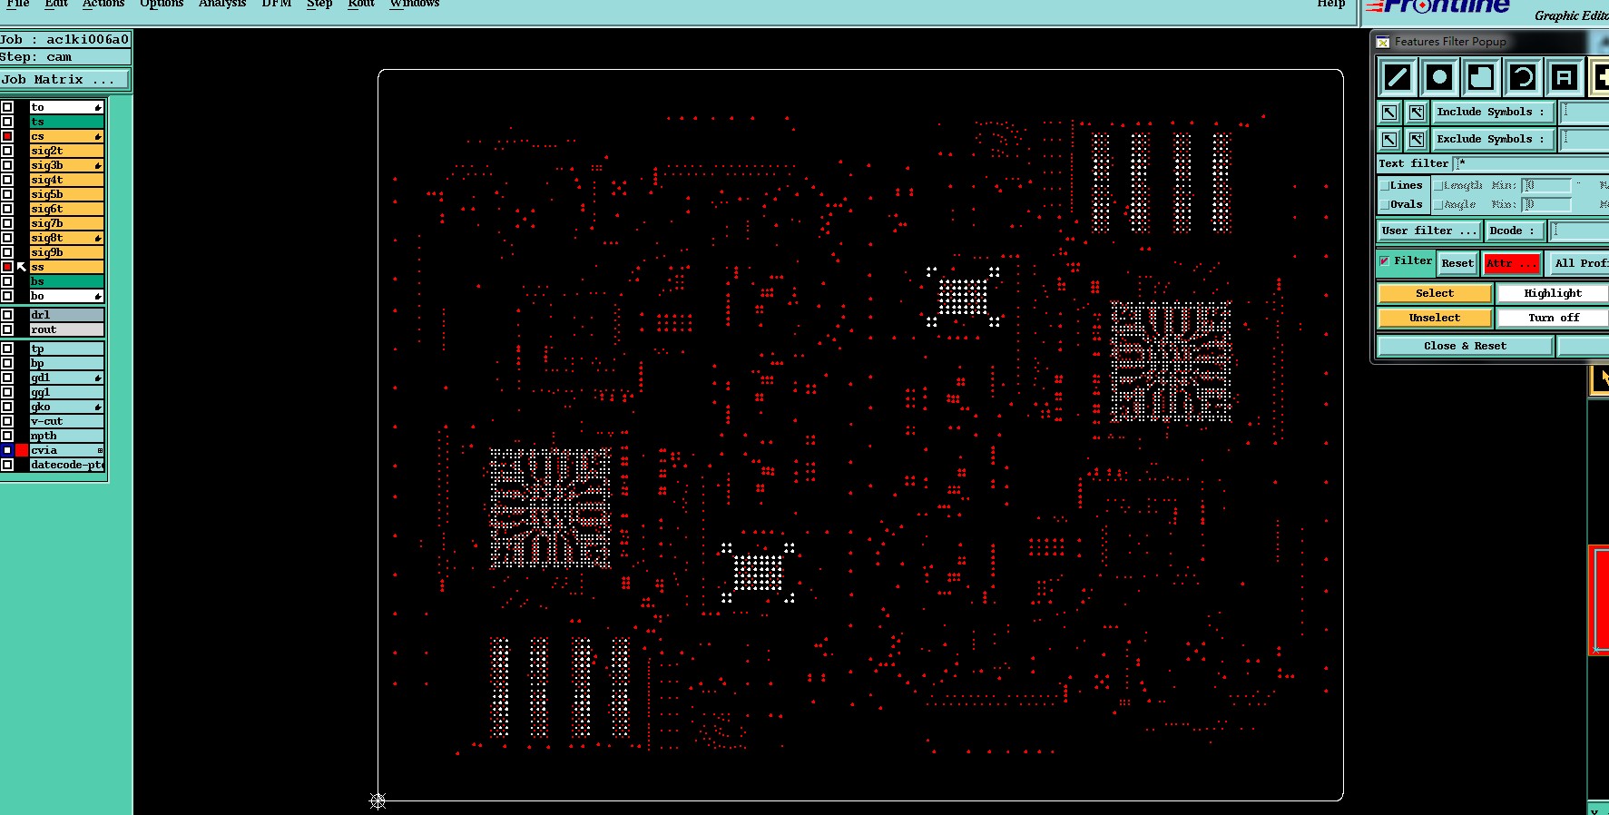Enable the Lines checkbox in filter popup

(1385, 185)
